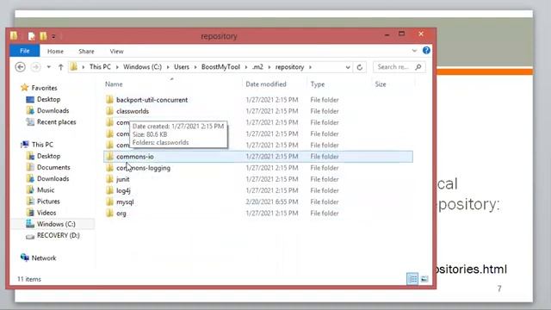Open the Videos folder

[x=46, y=213]
